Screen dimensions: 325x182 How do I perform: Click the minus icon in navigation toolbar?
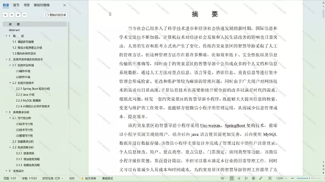click(24, 15)
